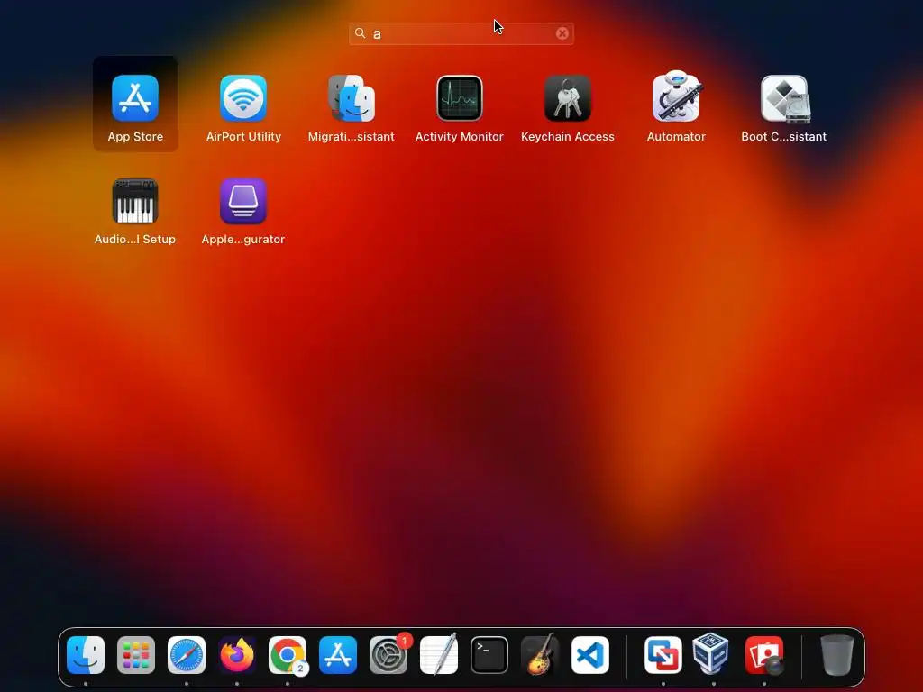Click the "App Store" label text

(135, 137)
